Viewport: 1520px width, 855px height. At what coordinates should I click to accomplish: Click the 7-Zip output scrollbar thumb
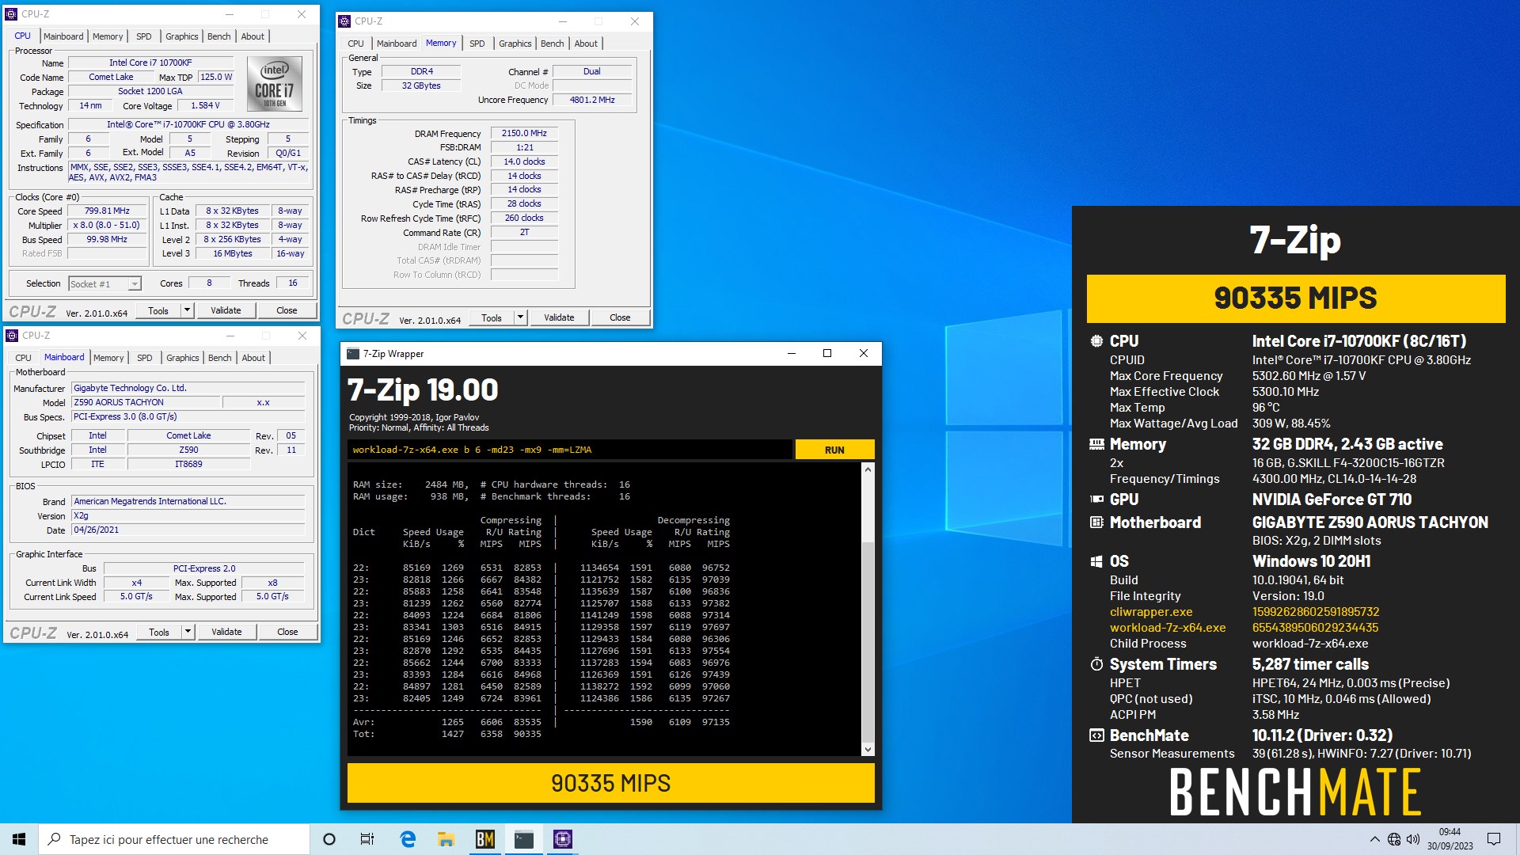(868, 642)
